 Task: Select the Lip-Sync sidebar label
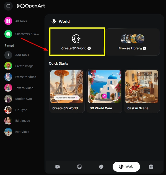click(21, 110)
